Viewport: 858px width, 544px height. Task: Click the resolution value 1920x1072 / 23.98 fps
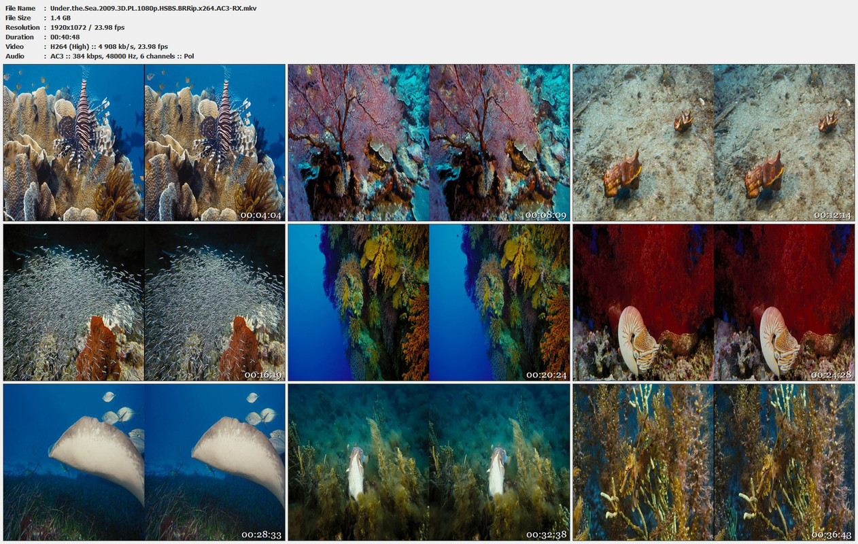click(x=88, y=27)
